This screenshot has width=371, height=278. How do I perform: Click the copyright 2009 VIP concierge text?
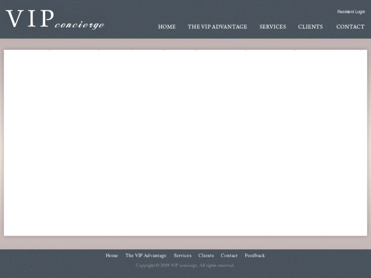pyautogui.click(x=185, y=265)
